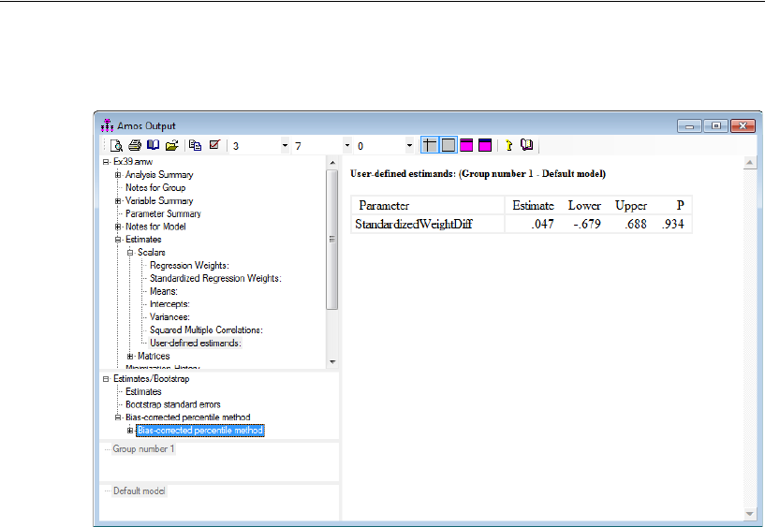765x527 pixels.
Task: Click the upper bound value .688
Action: click(636, 225)
